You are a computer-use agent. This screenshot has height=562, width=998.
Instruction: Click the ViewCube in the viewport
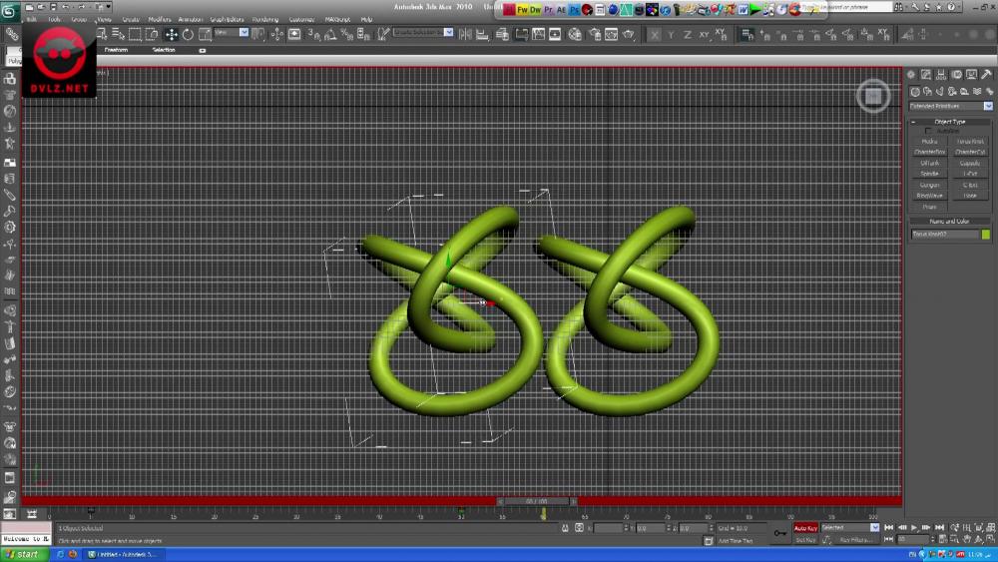coord(872,96)
